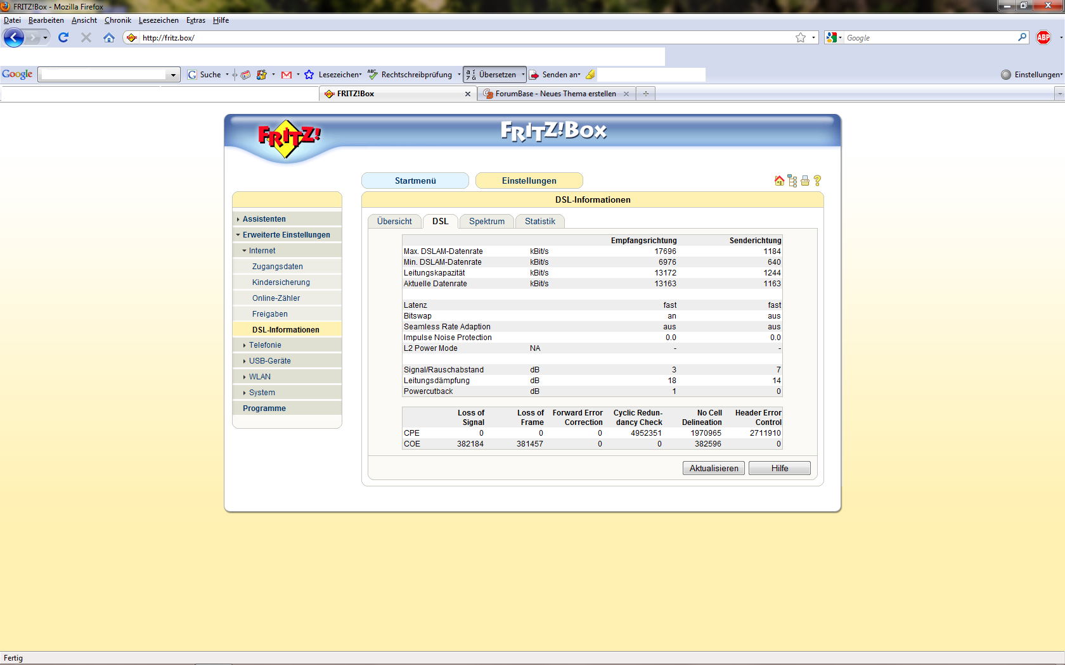Switch to the Statistik tab
The height and width of the screenshot is (665, 1065).
tap(540, 221)
